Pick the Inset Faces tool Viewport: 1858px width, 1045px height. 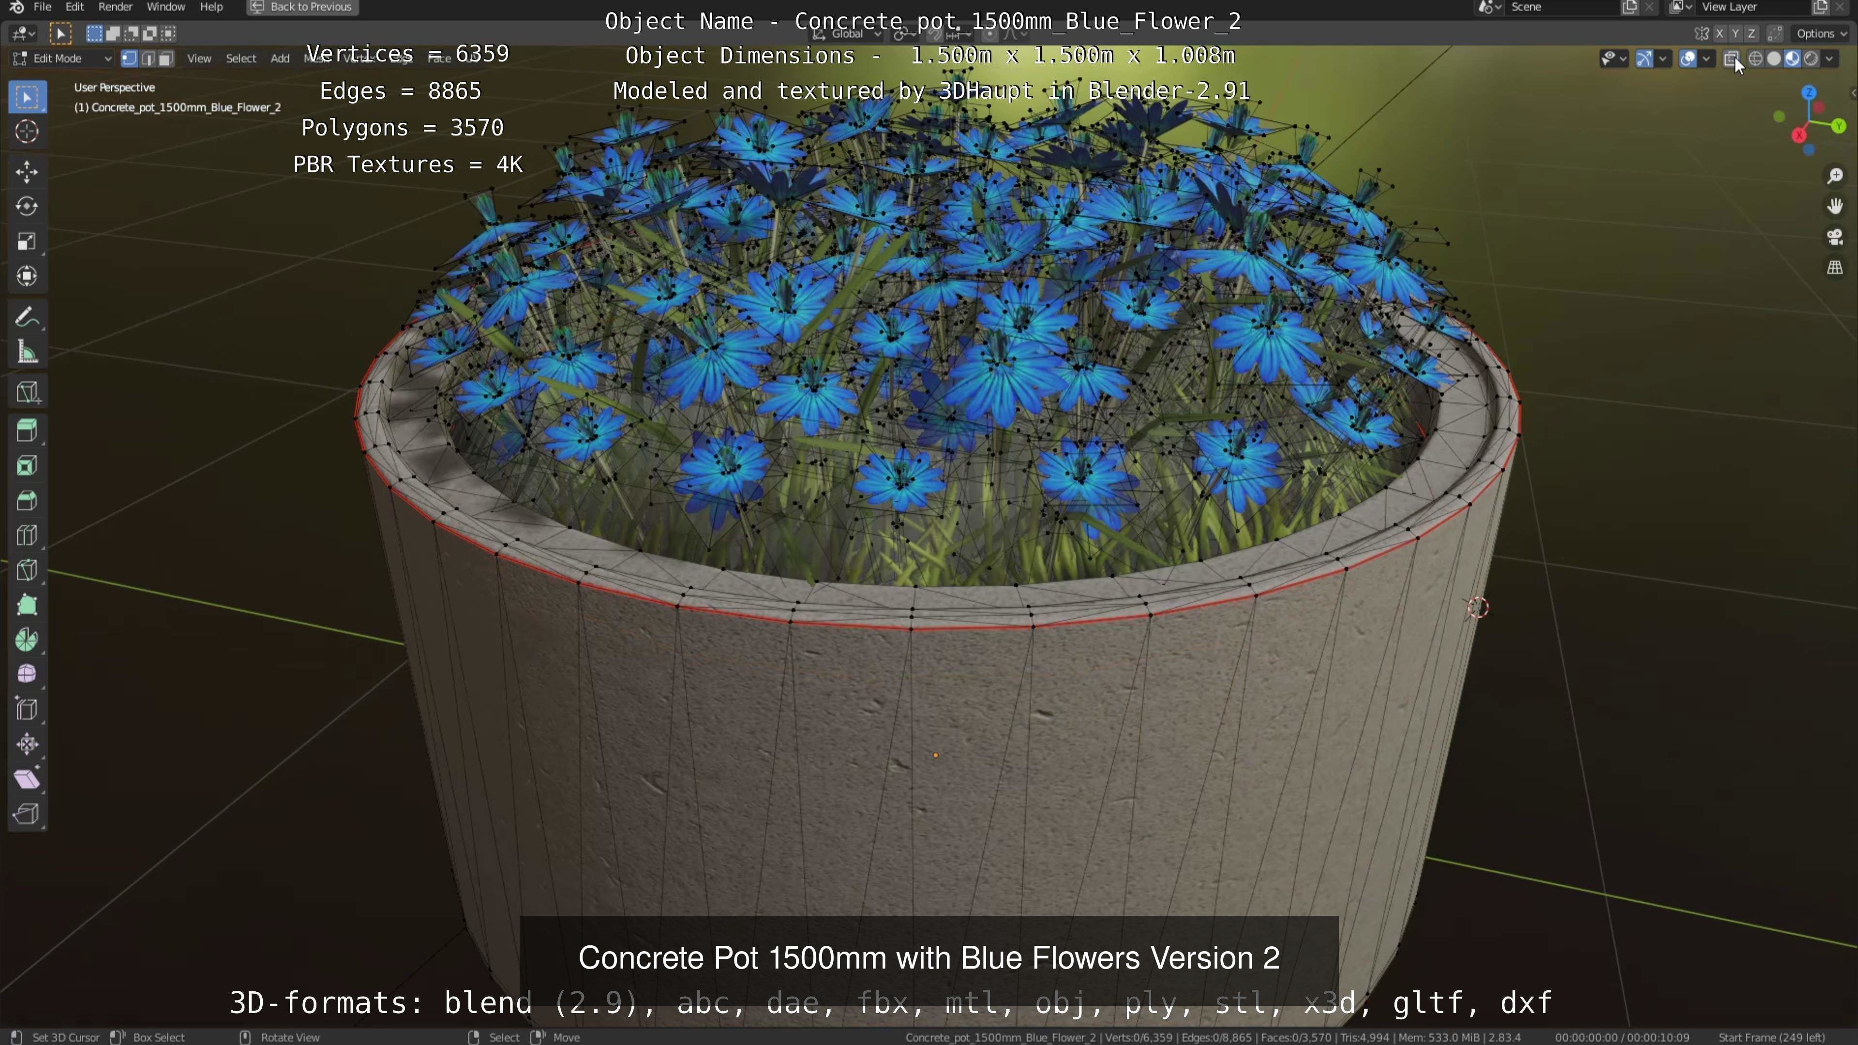coord(28,466)
